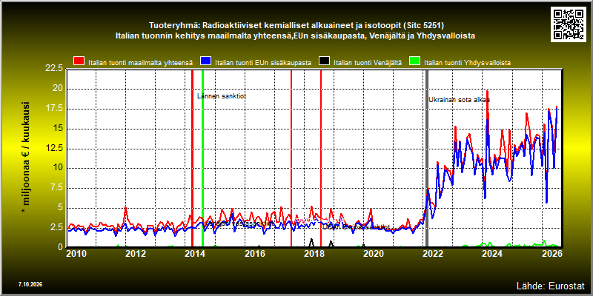Click the y-axis label 'miljoonaa € / kuukausi'
Image resolution: width=593 pixels, height=296 pixels.
(27, 158)
